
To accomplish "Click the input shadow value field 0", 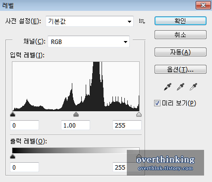I will [x=24, y=125].
